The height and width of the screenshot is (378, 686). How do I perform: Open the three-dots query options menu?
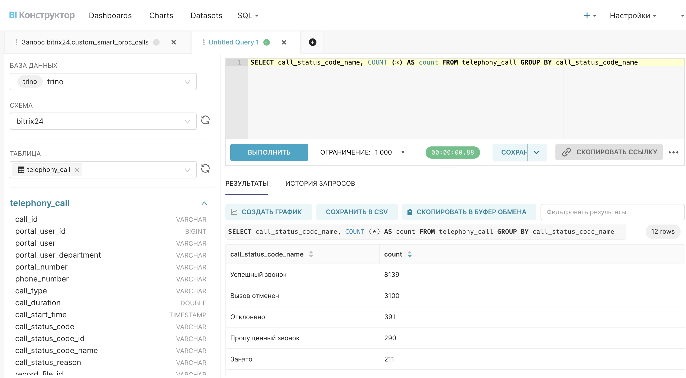click(673, 152)
